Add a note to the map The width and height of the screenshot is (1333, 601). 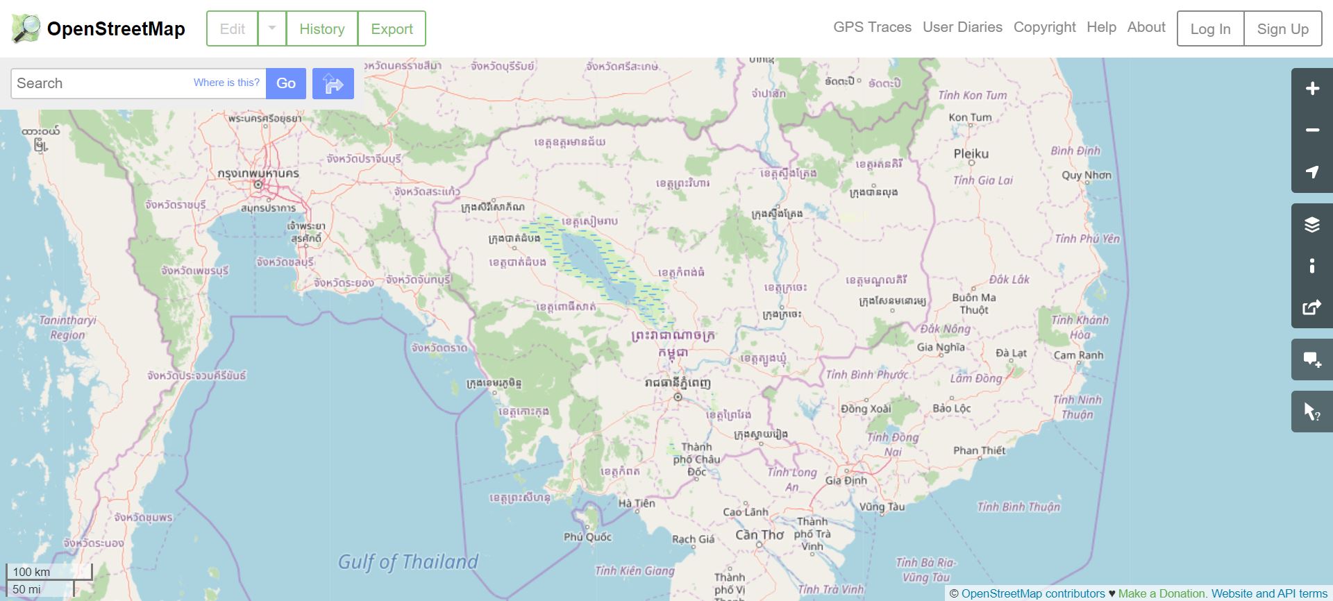1311,359
